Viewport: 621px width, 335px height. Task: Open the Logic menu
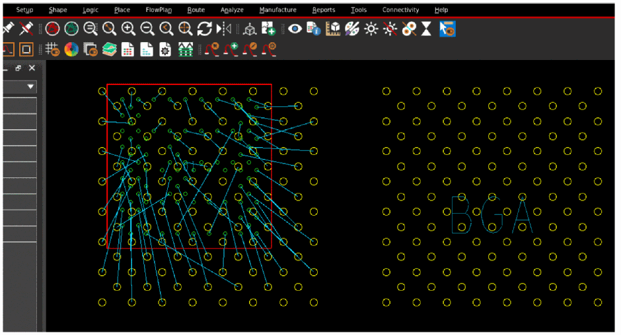click(x=91, y=10)
